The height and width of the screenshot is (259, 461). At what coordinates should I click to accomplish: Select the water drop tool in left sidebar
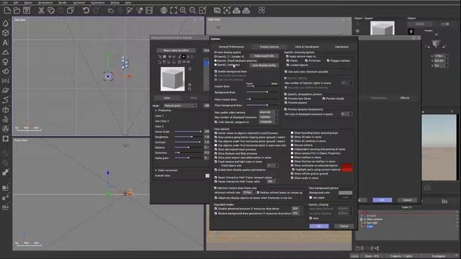click(x=5, y=23)
